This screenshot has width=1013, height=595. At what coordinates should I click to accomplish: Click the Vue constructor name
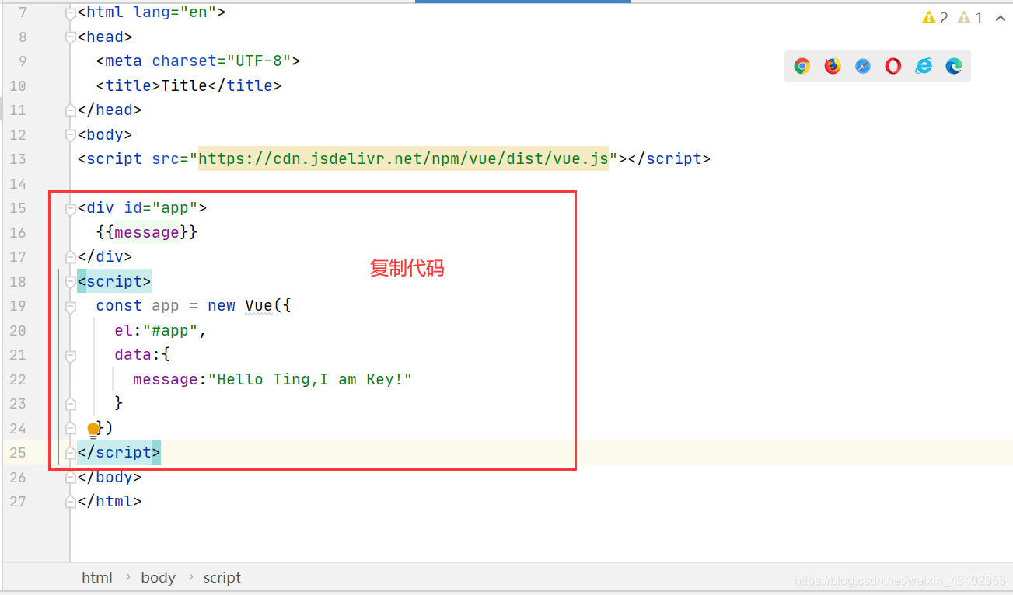pyautogui.click(x=259, y=306)
